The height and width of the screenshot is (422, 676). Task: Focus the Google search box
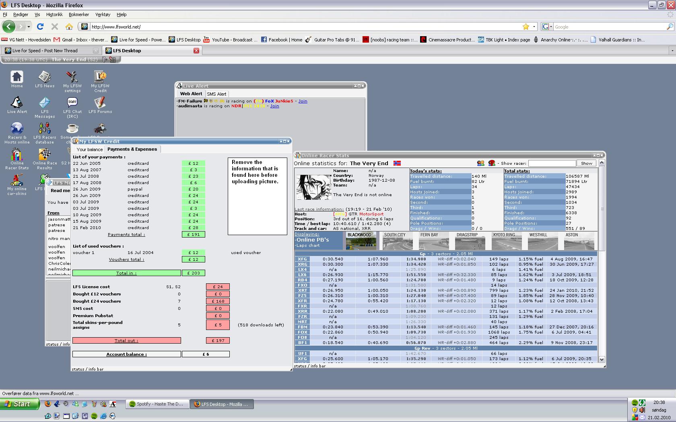tap(610, 27)
